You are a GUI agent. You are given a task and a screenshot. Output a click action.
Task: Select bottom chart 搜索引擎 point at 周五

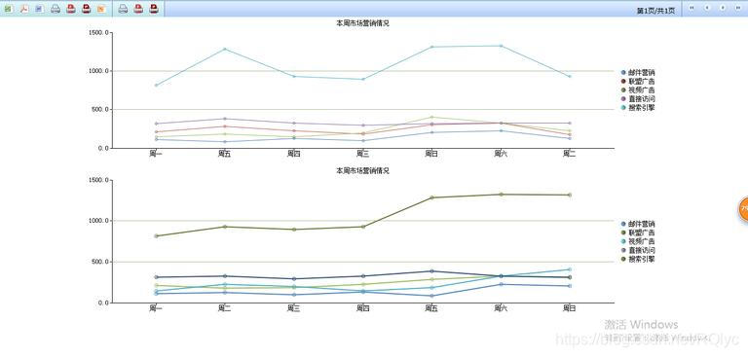point(431,197)
